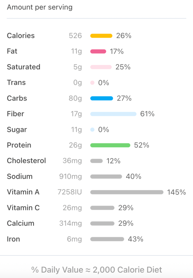Click the pink Fat percentage bar
The width and height of the screenshot is (193, 278).
pyautogui.click(x=98, y=51)
